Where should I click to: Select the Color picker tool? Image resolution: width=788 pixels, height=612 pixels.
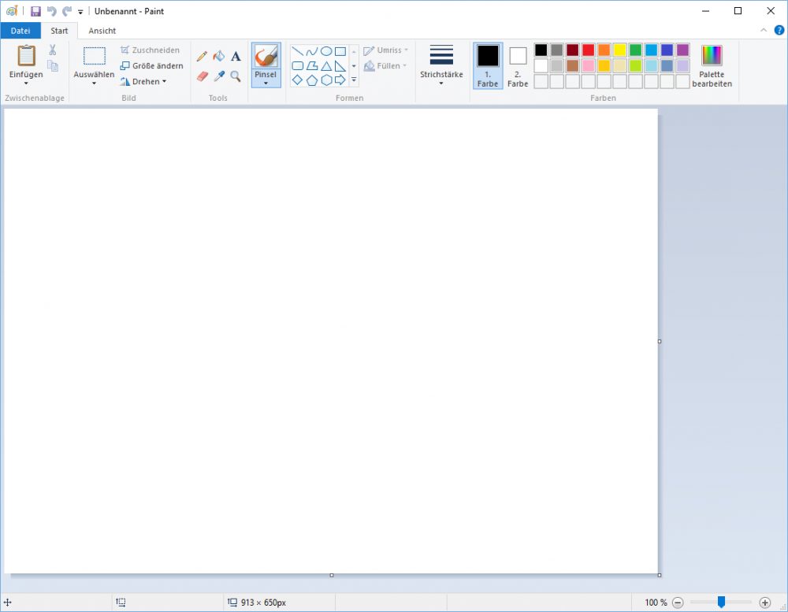(x=219, y=76)
